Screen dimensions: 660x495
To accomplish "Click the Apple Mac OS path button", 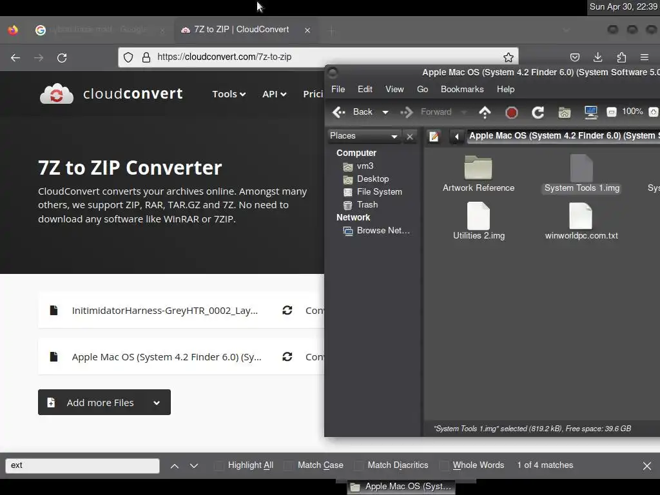I will (563, 136).
